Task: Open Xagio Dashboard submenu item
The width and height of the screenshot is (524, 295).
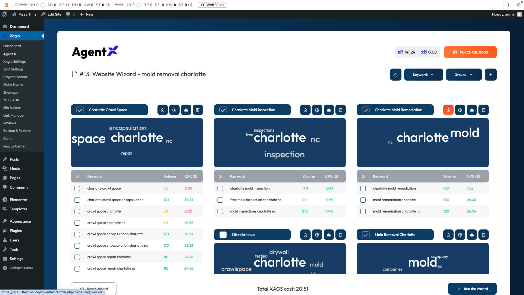Action: point(12,46)
